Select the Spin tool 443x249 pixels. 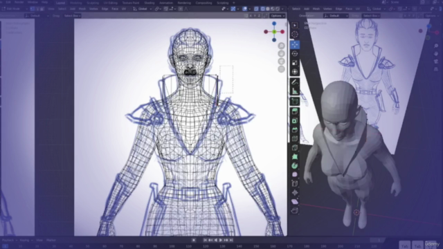[x=295, y=166]
